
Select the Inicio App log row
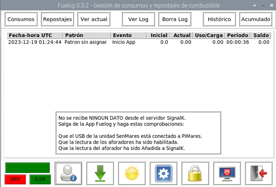tap(124, 42)
